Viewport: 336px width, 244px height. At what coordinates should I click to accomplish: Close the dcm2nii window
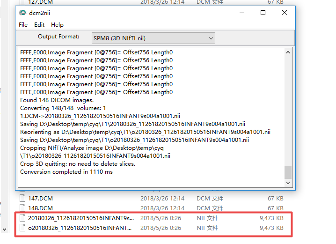tap(285, 13)
